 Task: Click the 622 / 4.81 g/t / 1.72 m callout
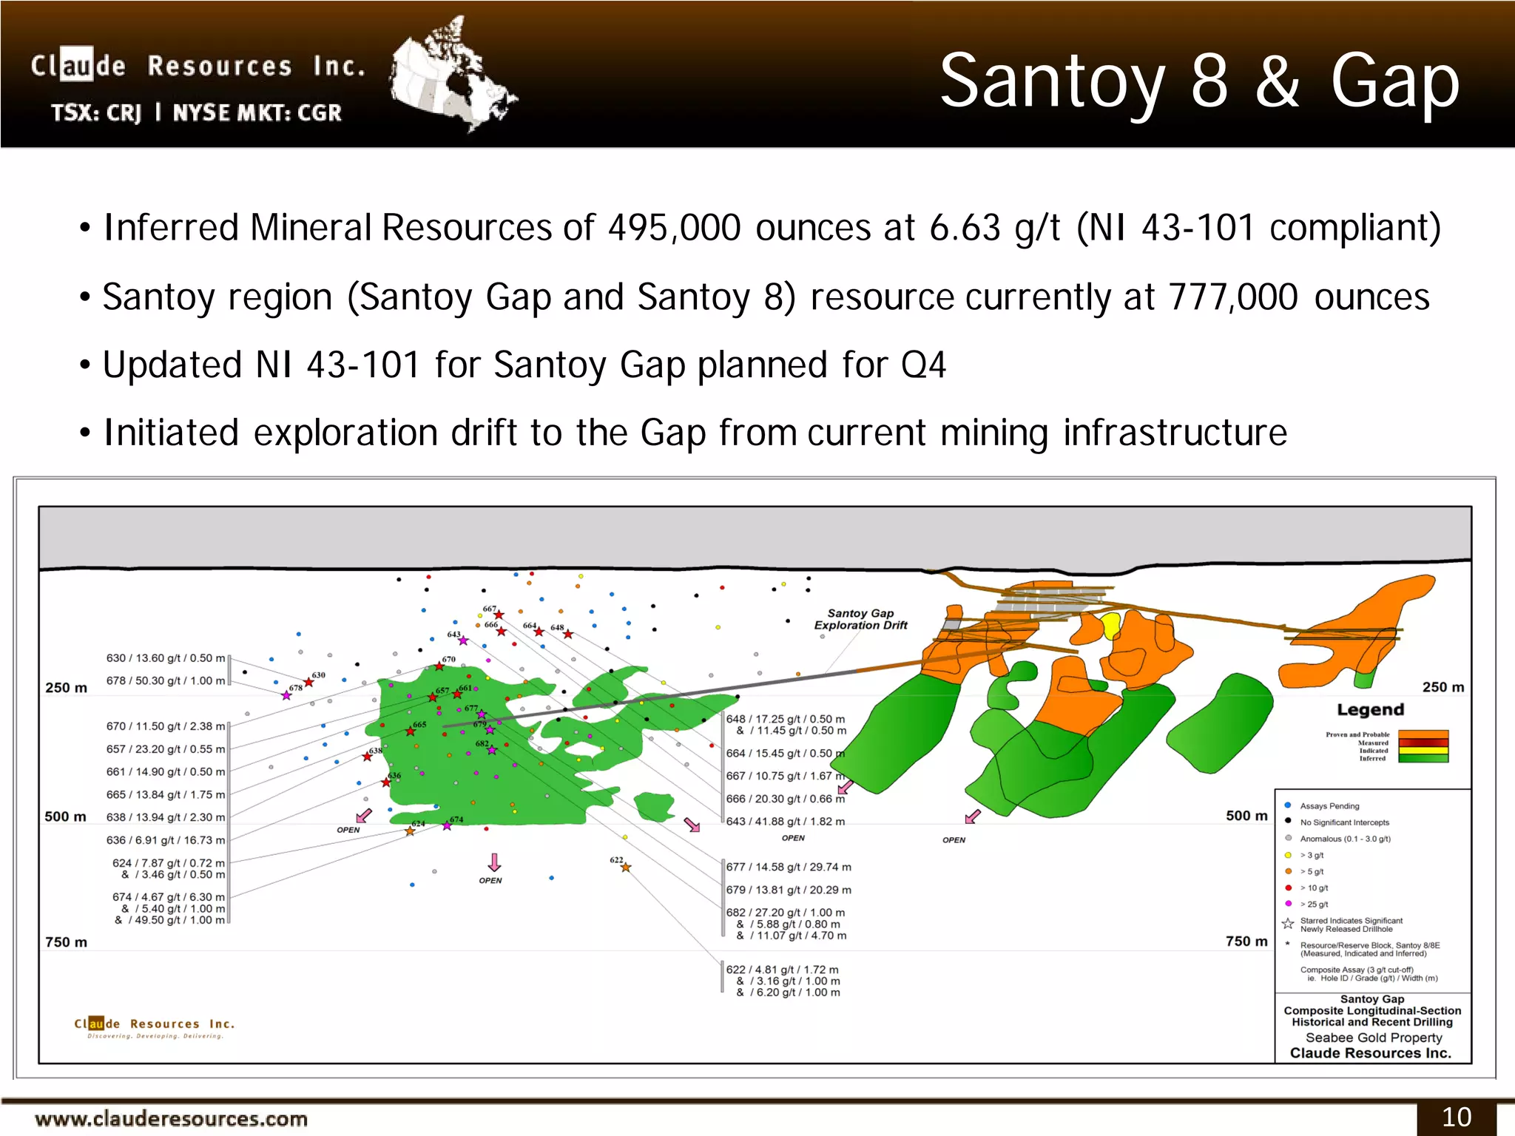[783, 970]
